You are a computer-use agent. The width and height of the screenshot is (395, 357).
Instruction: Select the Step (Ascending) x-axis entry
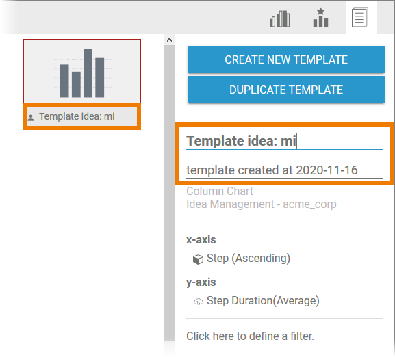pyautogui.click(x=248, y=259)
